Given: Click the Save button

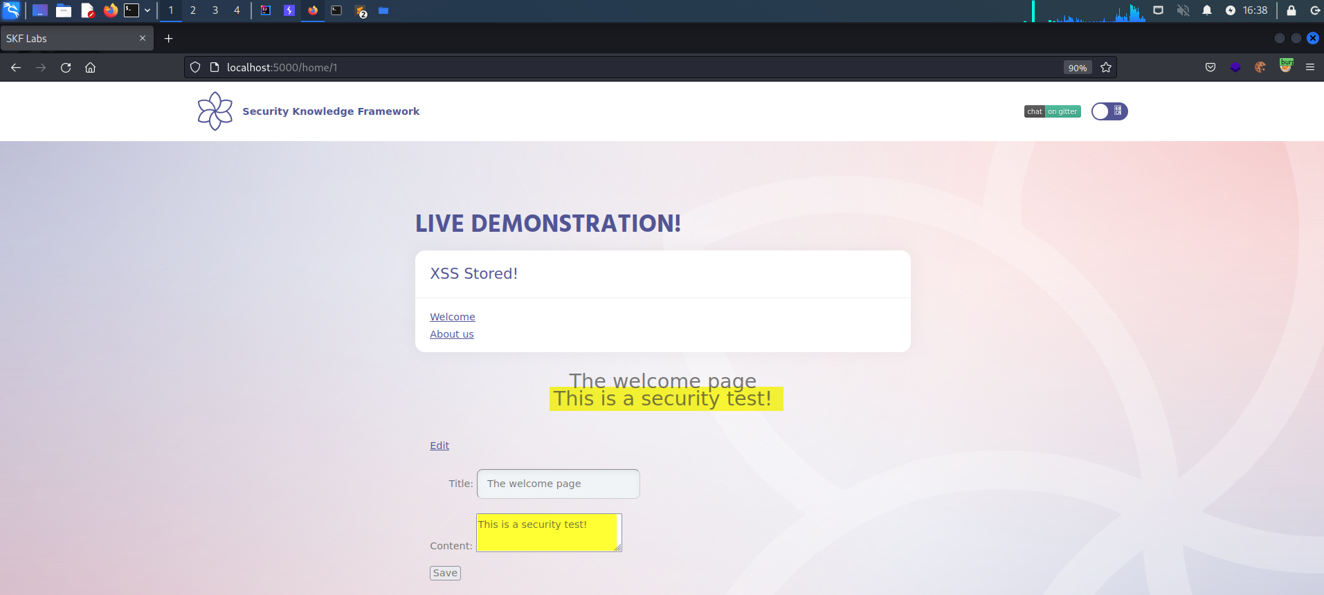Looking at the screenshot, I should tap(445, 573).
